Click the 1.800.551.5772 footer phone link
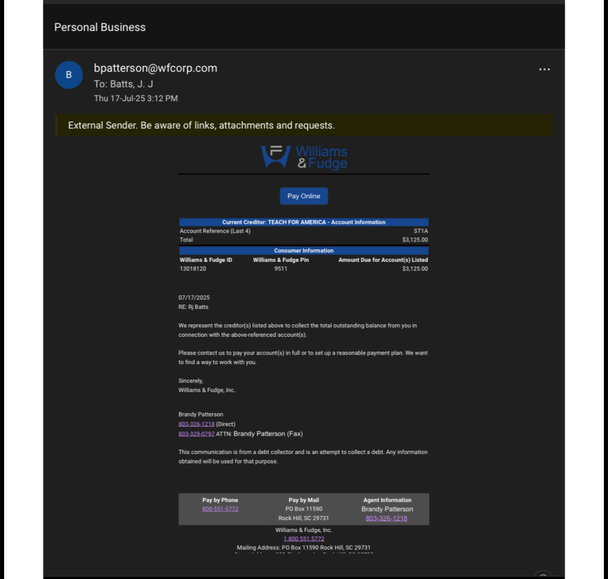 [304, 539]
